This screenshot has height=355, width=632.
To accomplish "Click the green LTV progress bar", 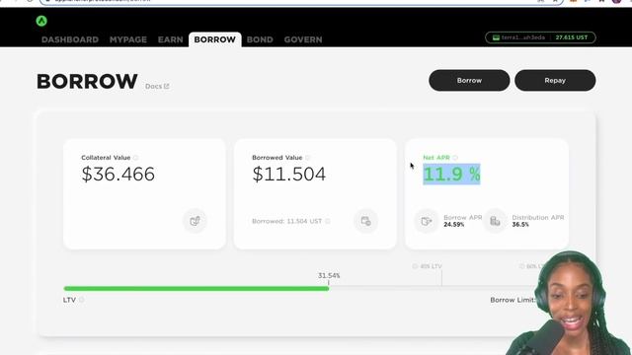I will 197,288.
